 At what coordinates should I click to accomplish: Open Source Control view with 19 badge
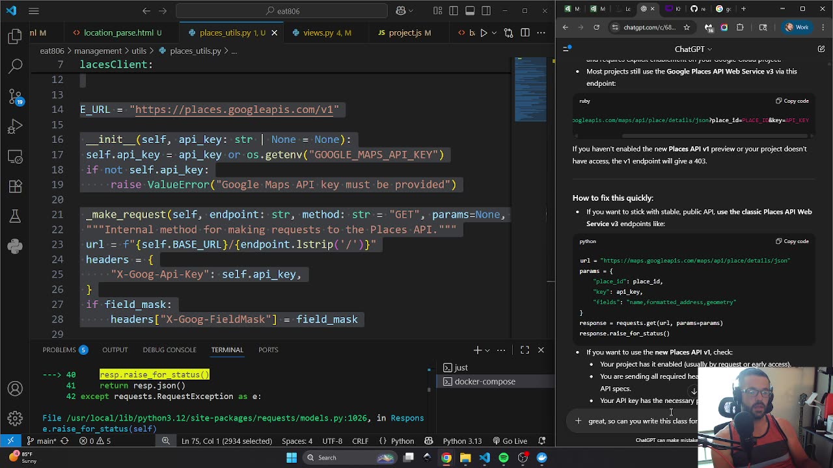point(15,96)
